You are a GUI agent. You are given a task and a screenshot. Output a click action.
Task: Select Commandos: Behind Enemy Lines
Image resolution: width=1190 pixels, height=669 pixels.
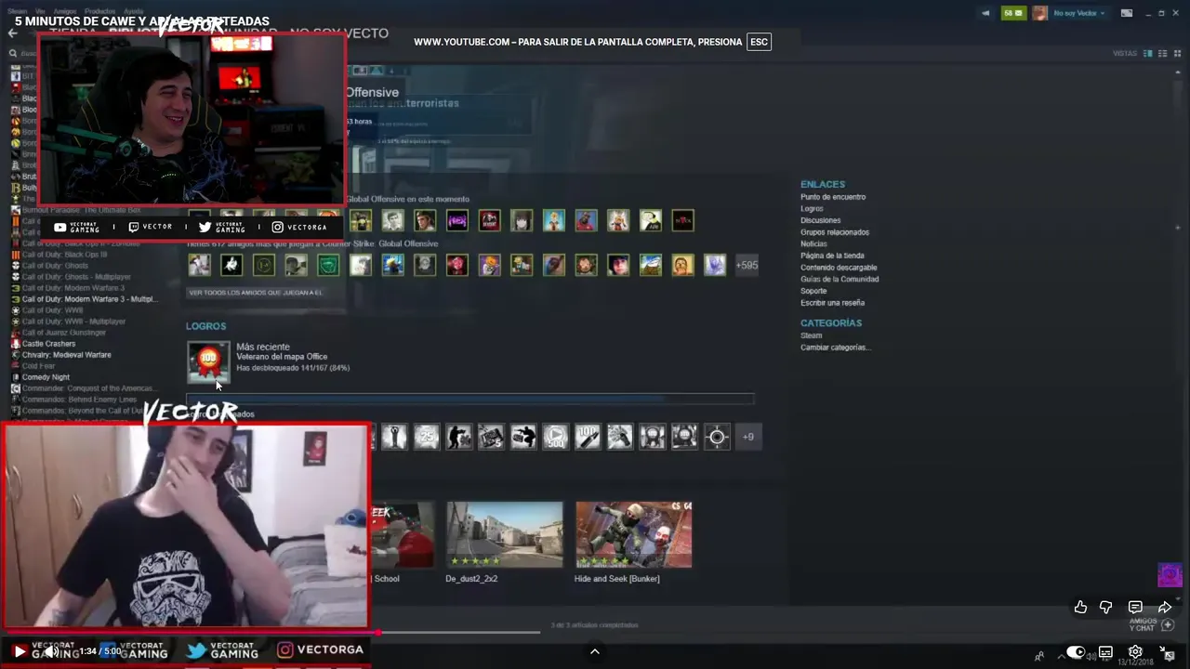coord(73,400)
